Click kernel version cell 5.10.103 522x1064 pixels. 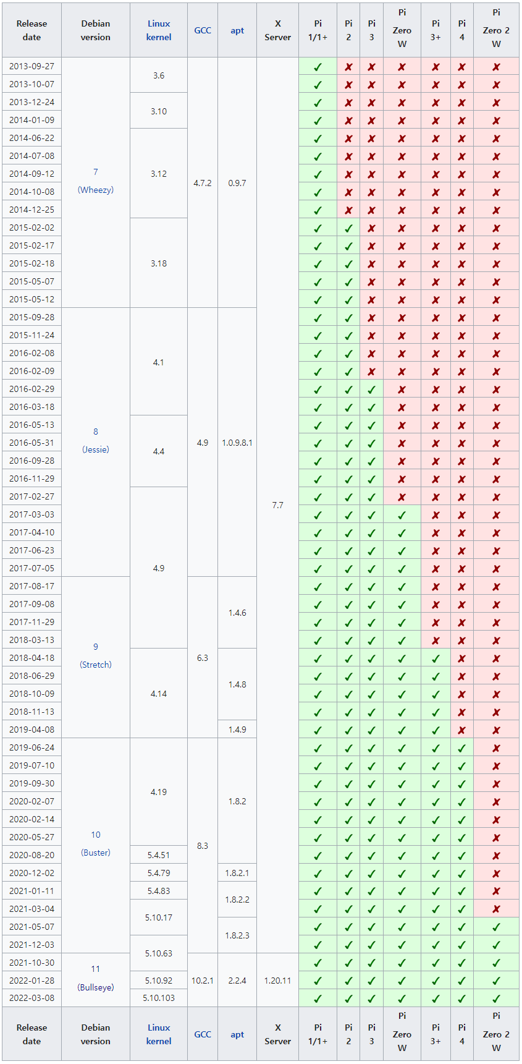point(159,998)
